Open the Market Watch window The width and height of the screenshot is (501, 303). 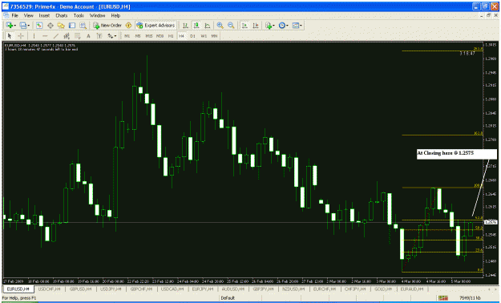click(39, 26)
